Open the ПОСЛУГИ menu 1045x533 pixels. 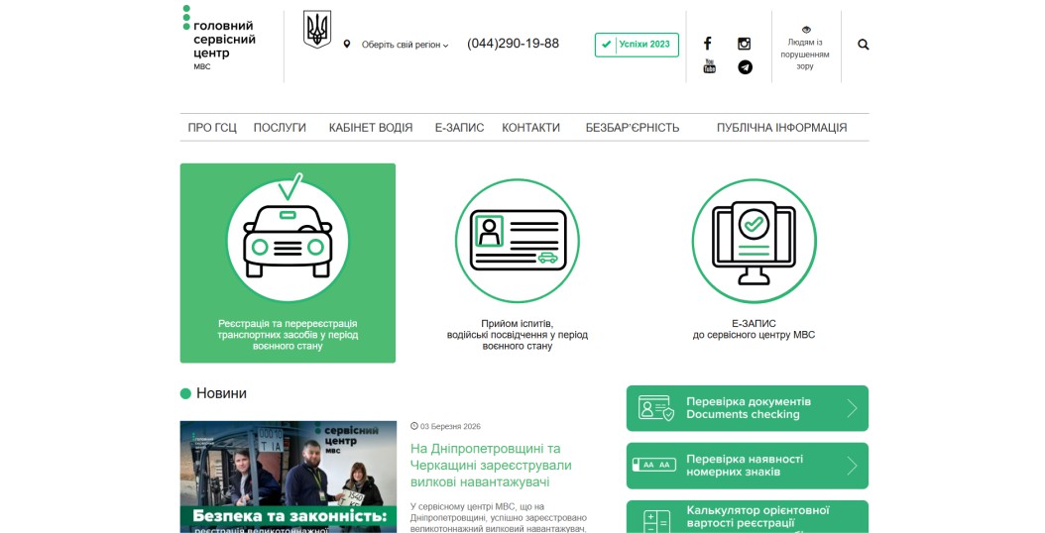[x=280, y=128]
